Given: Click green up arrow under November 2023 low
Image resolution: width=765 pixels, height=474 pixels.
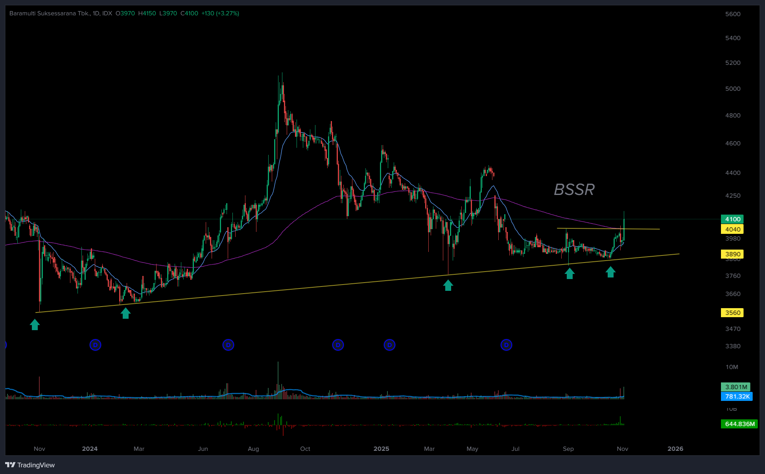Looking at the screenshot, I should (35, 325).
